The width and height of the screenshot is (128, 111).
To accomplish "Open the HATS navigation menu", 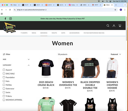I will pyautogui.click(x=63, y=33).
